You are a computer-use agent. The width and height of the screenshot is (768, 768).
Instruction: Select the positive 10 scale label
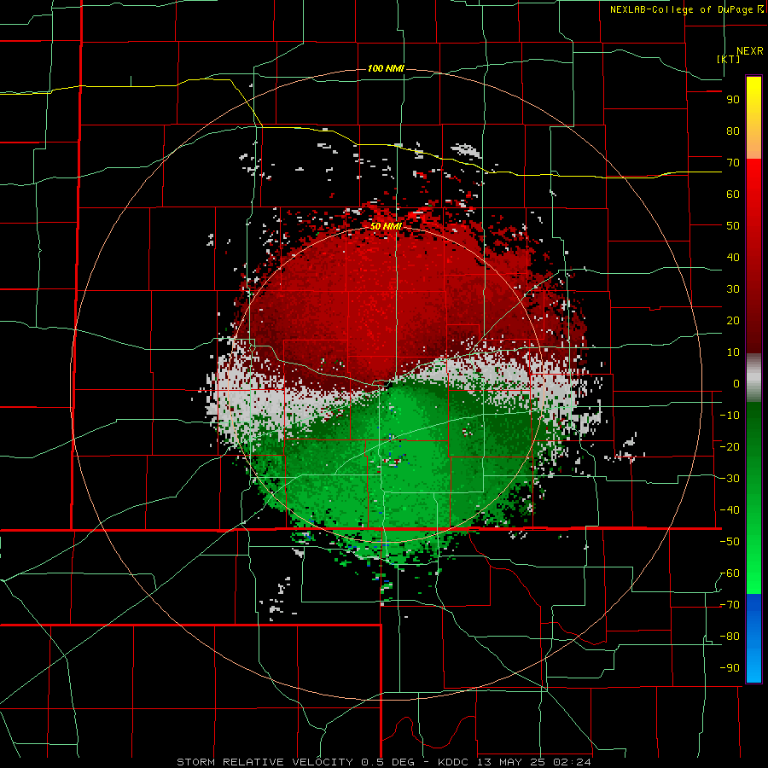click(x=733, y=352)
